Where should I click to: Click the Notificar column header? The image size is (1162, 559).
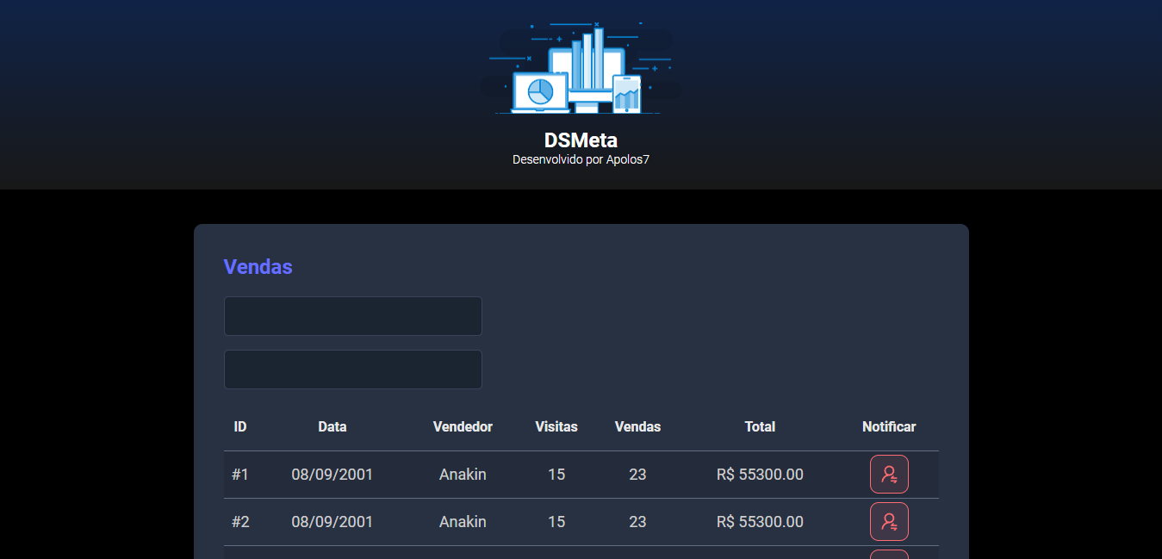tap(889, 426)
